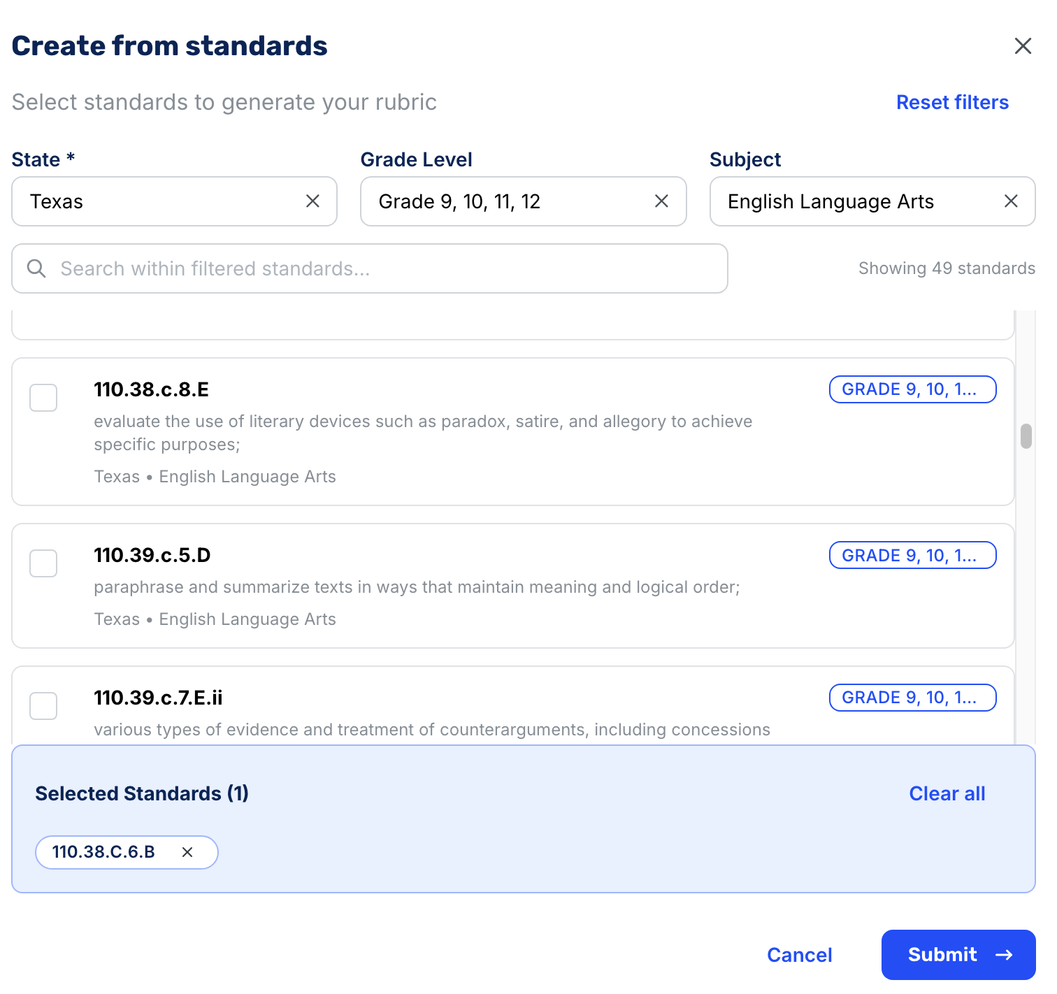Clear the English Language Arts subject filter
The height and width of the screenshot is (994, 1057).
[x=1011, y=201]
